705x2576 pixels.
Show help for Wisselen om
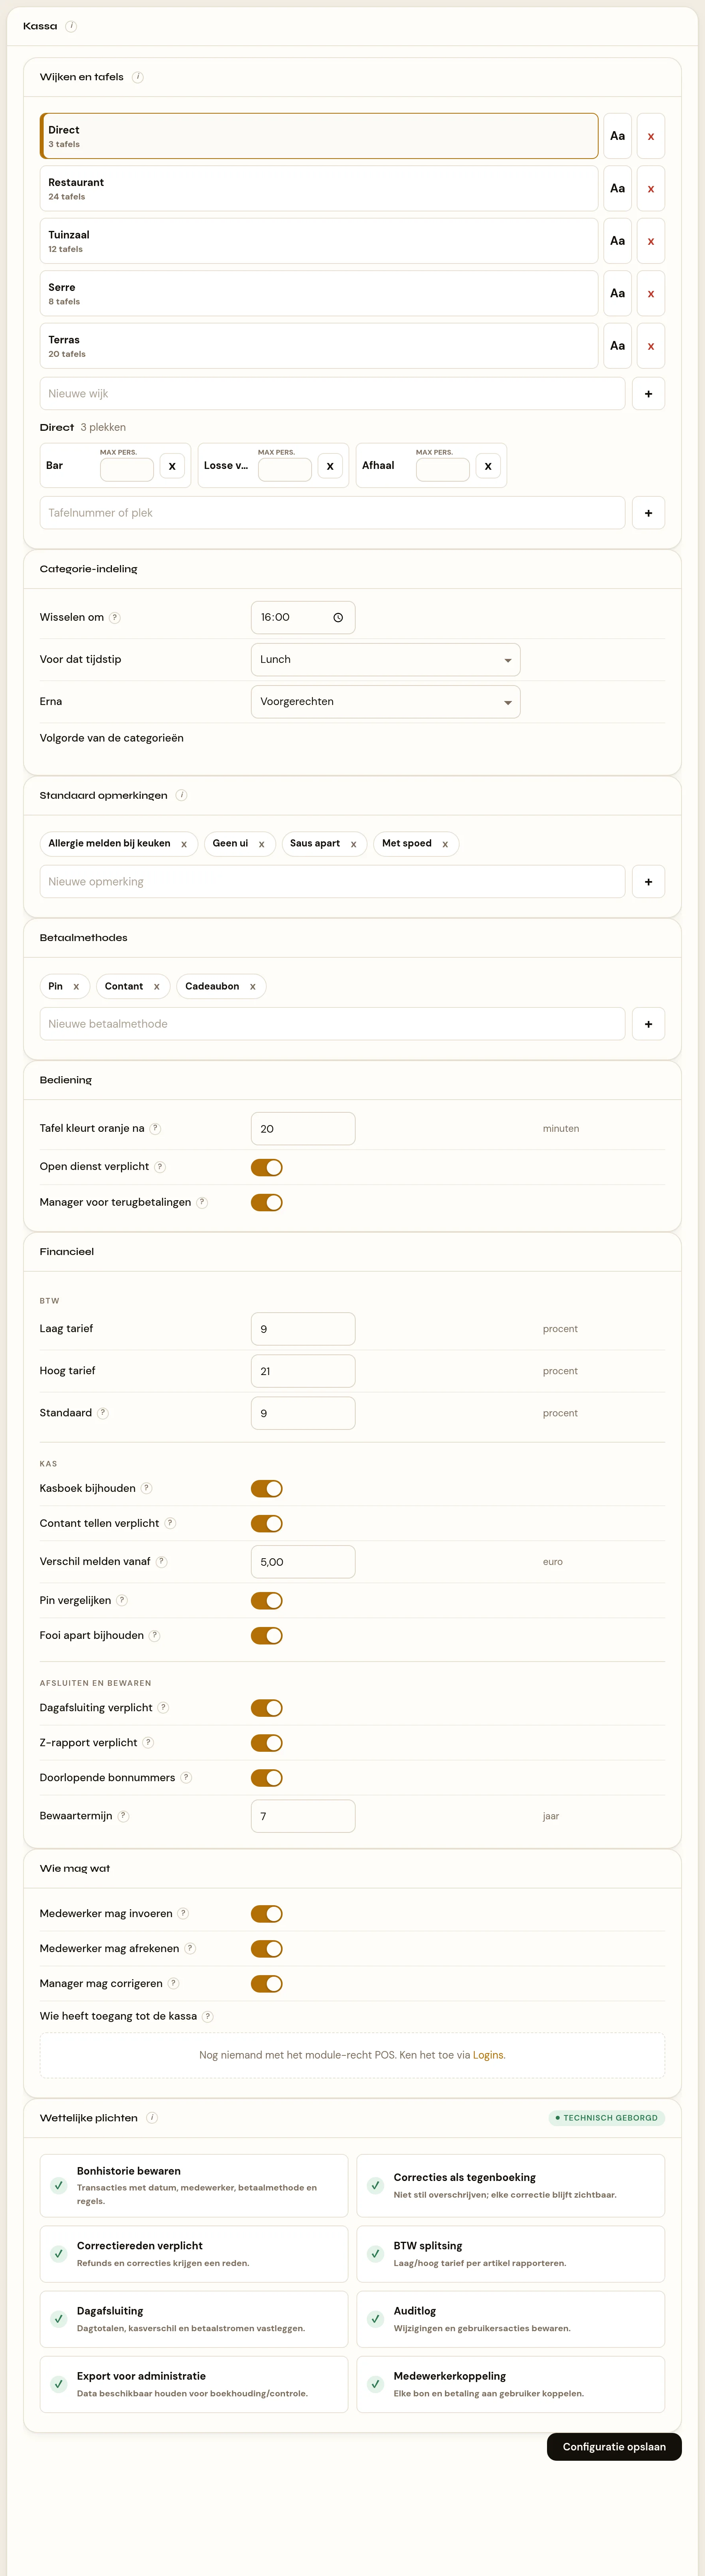point(115,618)
